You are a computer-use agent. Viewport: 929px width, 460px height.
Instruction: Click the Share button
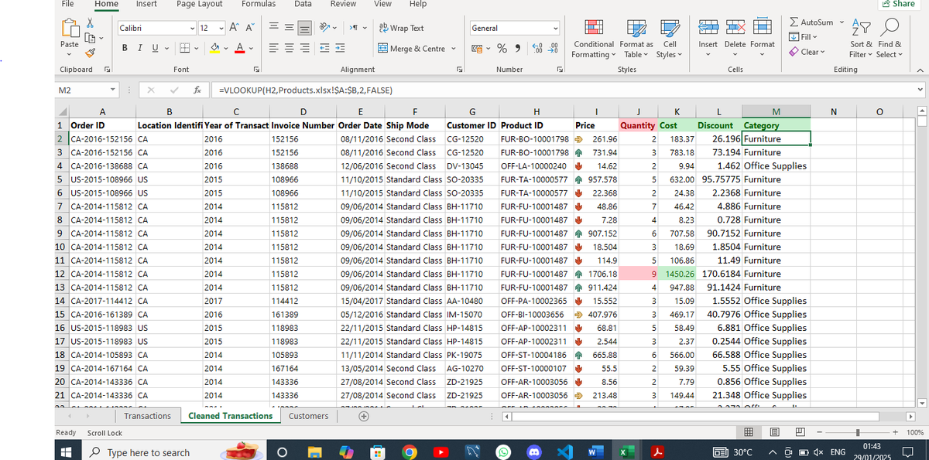pos(898,5)
